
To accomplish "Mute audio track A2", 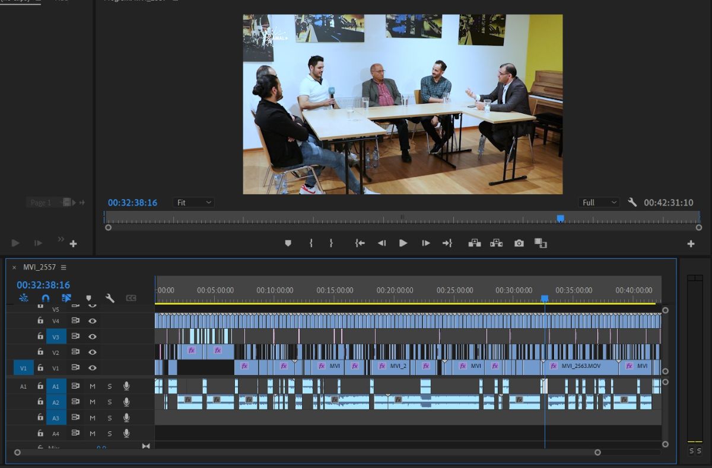I will click(x=93, y=402).
